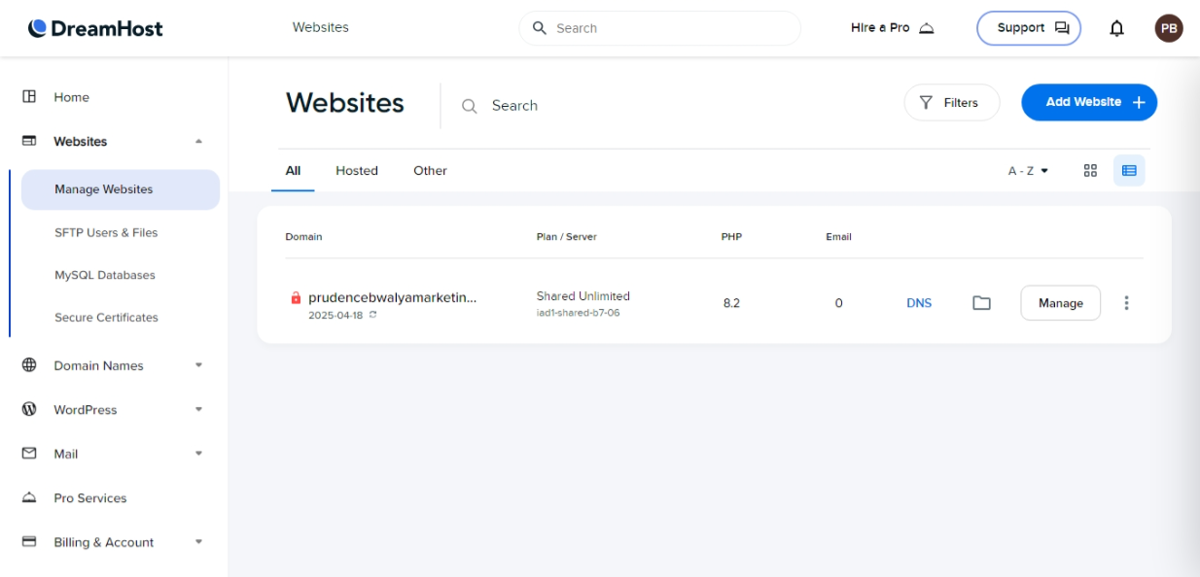The width and height of the screenshot is (1200, 577).
Task: Click the Add Website button
Action: [1088, 102]
